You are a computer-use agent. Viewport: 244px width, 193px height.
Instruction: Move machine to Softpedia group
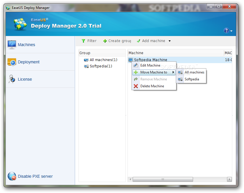coord(191,79)
